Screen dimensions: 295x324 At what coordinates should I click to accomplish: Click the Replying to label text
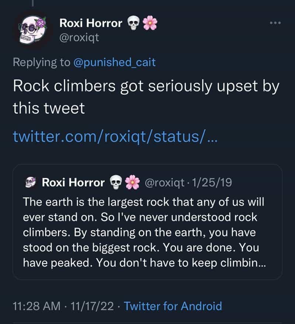coord(41,62)
